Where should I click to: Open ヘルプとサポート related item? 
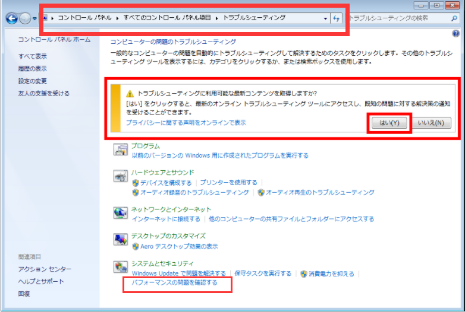click(x=41, y=282)
